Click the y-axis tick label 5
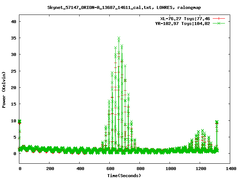The image size is (238, 179). coord(15,137)
